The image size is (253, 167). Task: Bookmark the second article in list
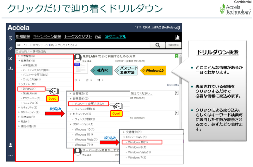pyautogui.click(x=176, y=93)
